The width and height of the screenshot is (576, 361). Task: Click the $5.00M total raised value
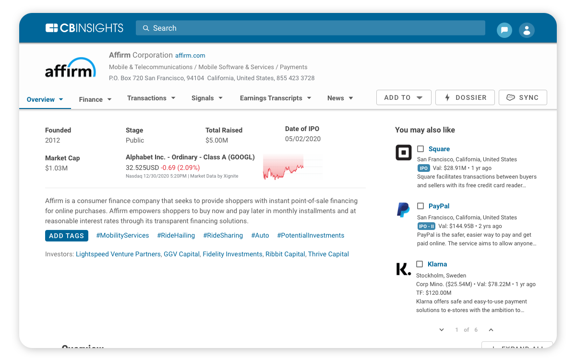pyautogui.click(x=217, y=140)
